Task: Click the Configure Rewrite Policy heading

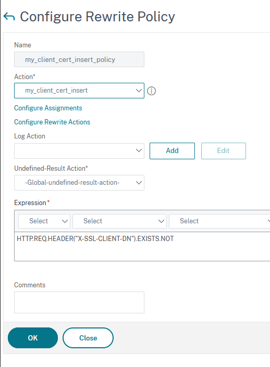Action: coord(97,17)
